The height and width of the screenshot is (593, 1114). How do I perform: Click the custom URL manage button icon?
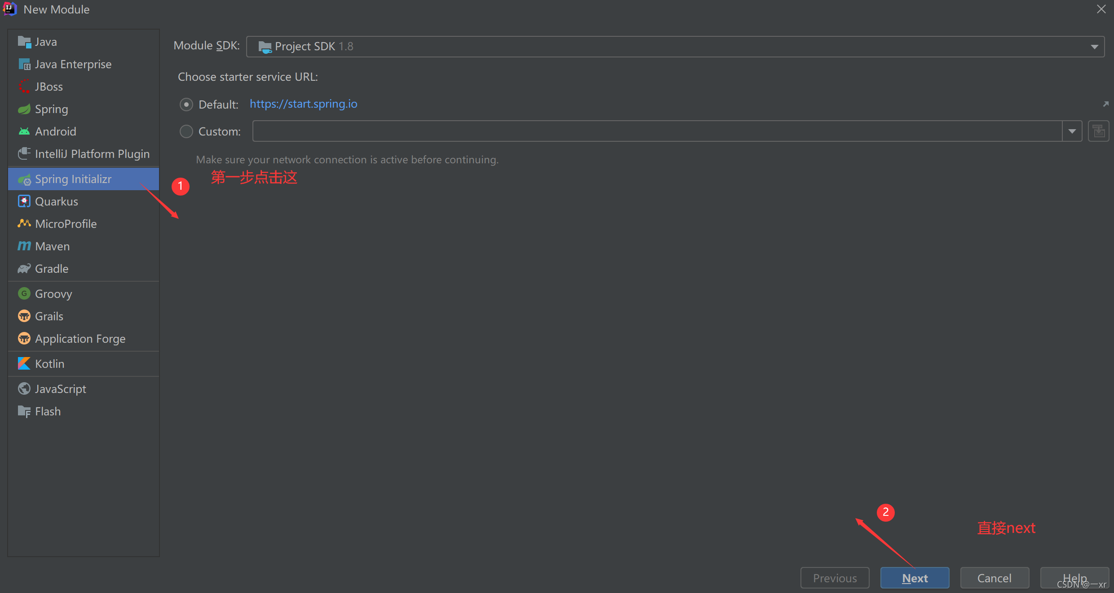coord(1098,131)
